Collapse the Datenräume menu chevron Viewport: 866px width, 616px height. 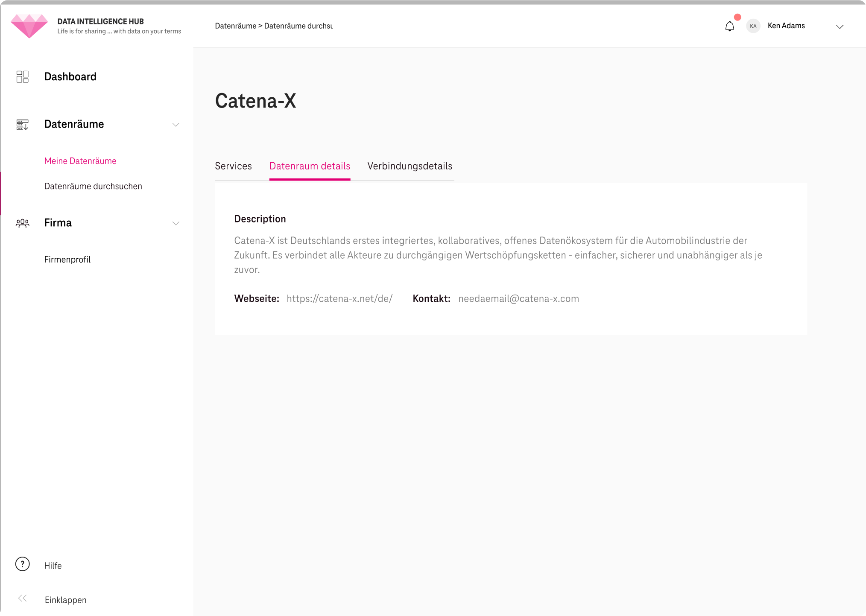(x=176, y=125)
